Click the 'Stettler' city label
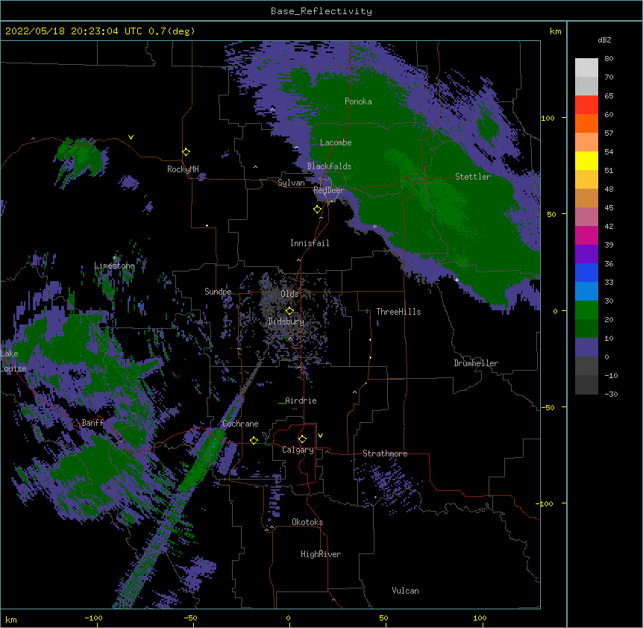 coord(473,177)
